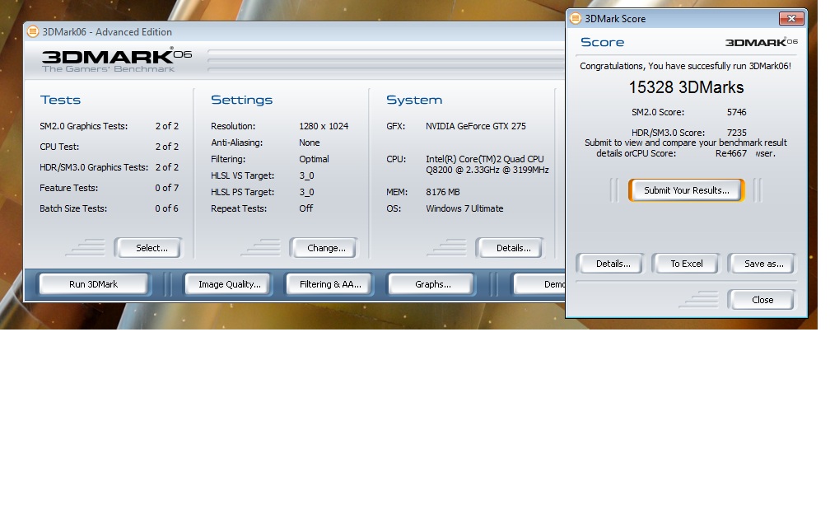This screenshot has width=830, height=519.
Task: Click the "Batch Size Tests:" label
Action: coord(73,208)
